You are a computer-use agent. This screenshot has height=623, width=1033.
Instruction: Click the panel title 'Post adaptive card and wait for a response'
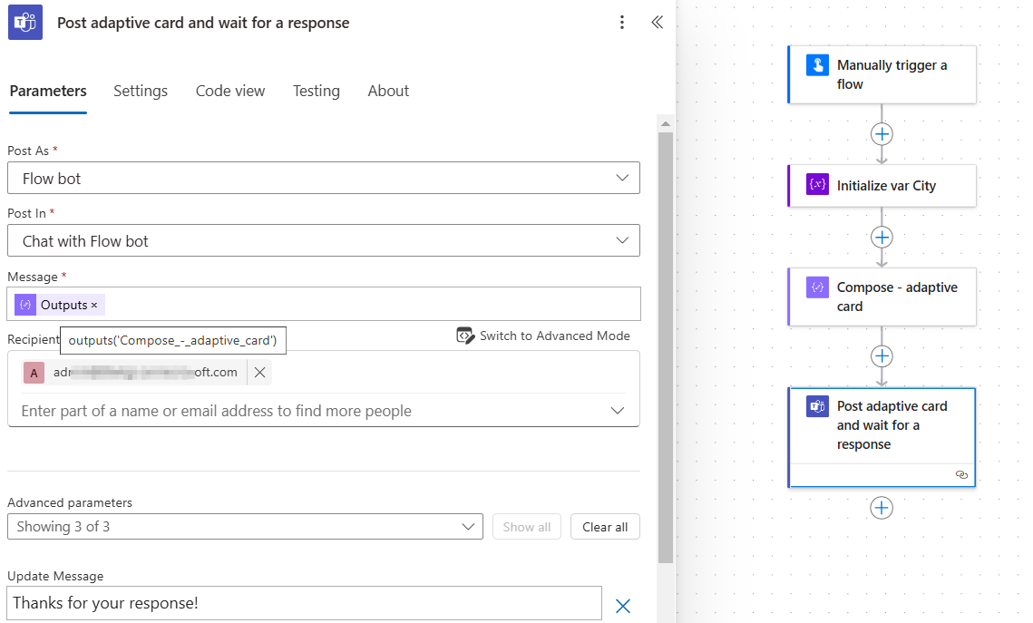click(x=203, y=23)
